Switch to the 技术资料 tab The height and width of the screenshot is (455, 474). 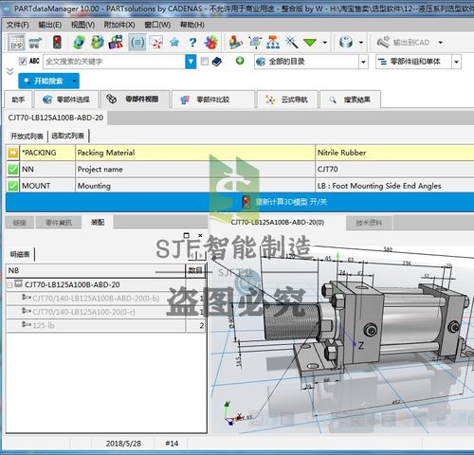click(369, 223)
